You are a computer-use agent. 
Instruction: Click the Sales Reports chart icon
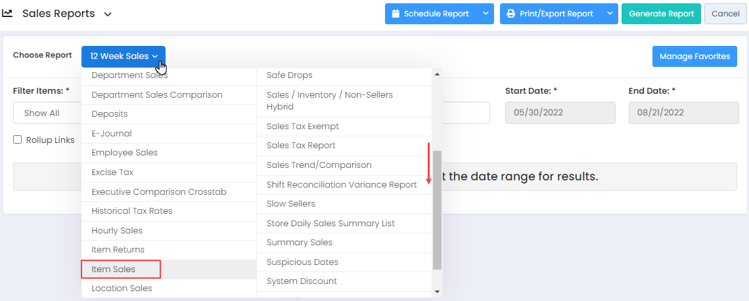click(7, 13)
